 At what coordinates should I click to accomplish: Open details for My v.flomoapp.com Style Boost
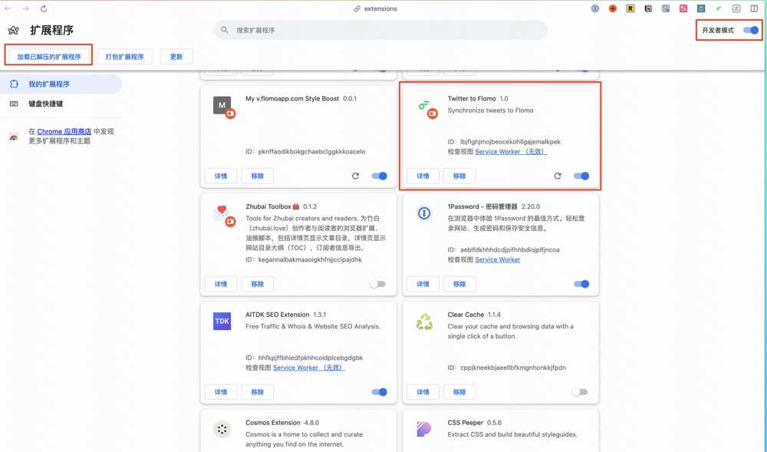[221, 176]
